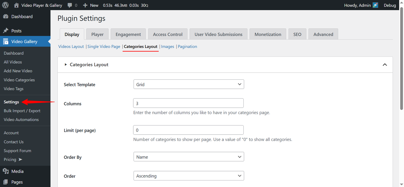Image resolution: width=404 pixels, height=187 pixels.
Task: Open Video Tags in sidebar
Action: (14, 89)
